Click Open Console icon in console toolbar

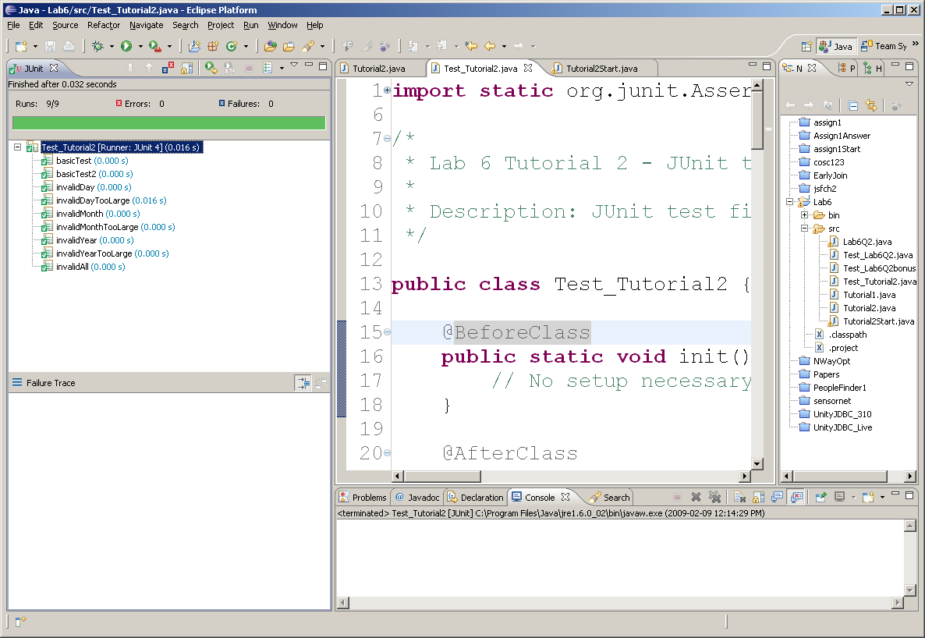click(x=868, y=497)
